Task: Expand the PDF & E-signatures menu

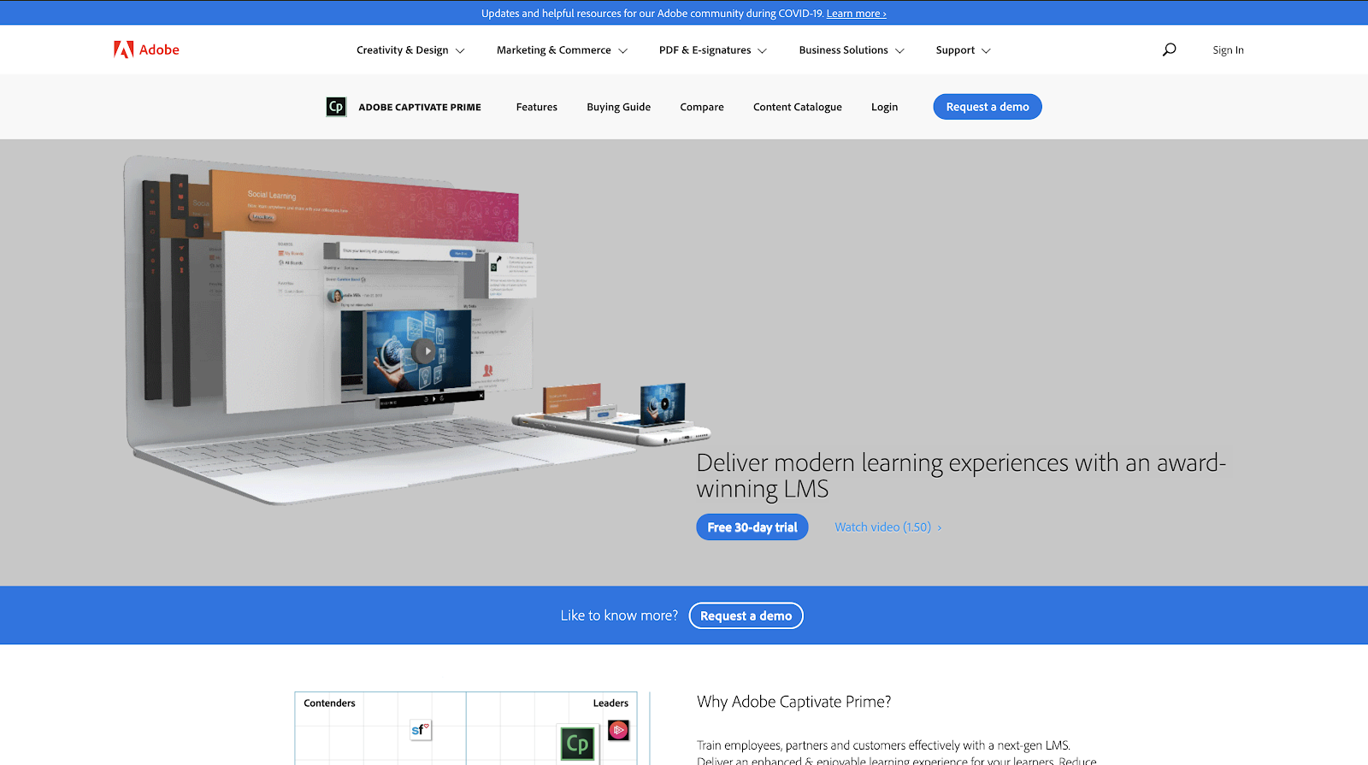Action: tap(713, 50)
